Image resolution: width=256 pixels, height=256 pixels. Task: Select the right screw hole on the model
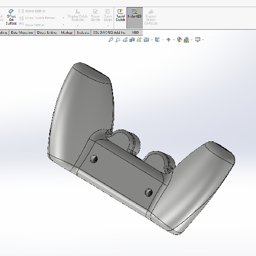(148, 193)
